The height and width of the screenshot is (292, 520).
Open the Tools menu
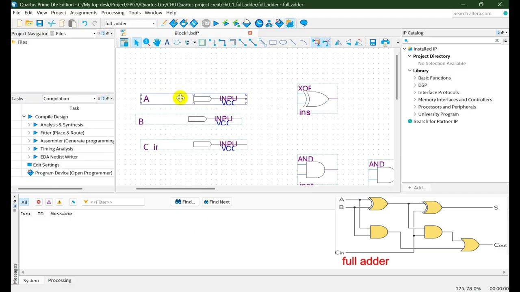pos(134,13)
